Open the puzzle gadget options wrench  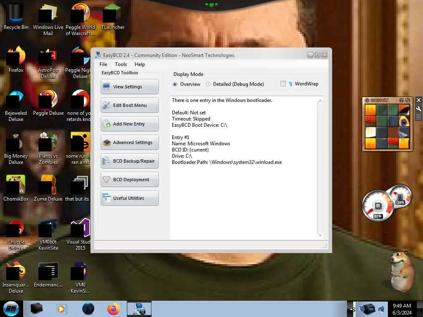[418, 109]
